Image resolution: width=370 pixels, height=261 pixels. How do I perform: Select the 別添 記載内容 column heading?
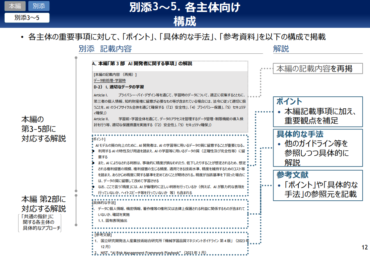click(105, 49)
